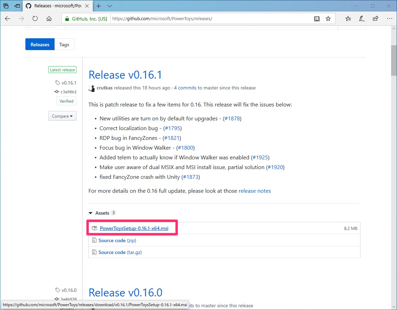Click the v0.16.1 tag icon
This screenshot has width=397, height=310.
pos(57,83)
